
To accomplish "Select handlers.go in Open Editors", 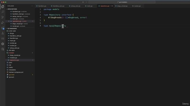I will [x=16, y=11].
